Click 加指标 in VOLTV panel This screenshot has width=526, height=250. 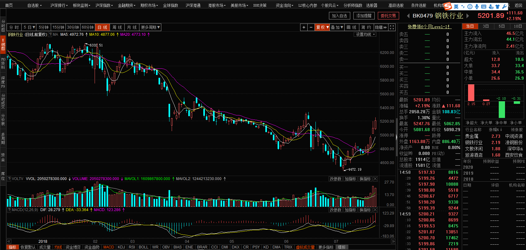pos(350,179)
